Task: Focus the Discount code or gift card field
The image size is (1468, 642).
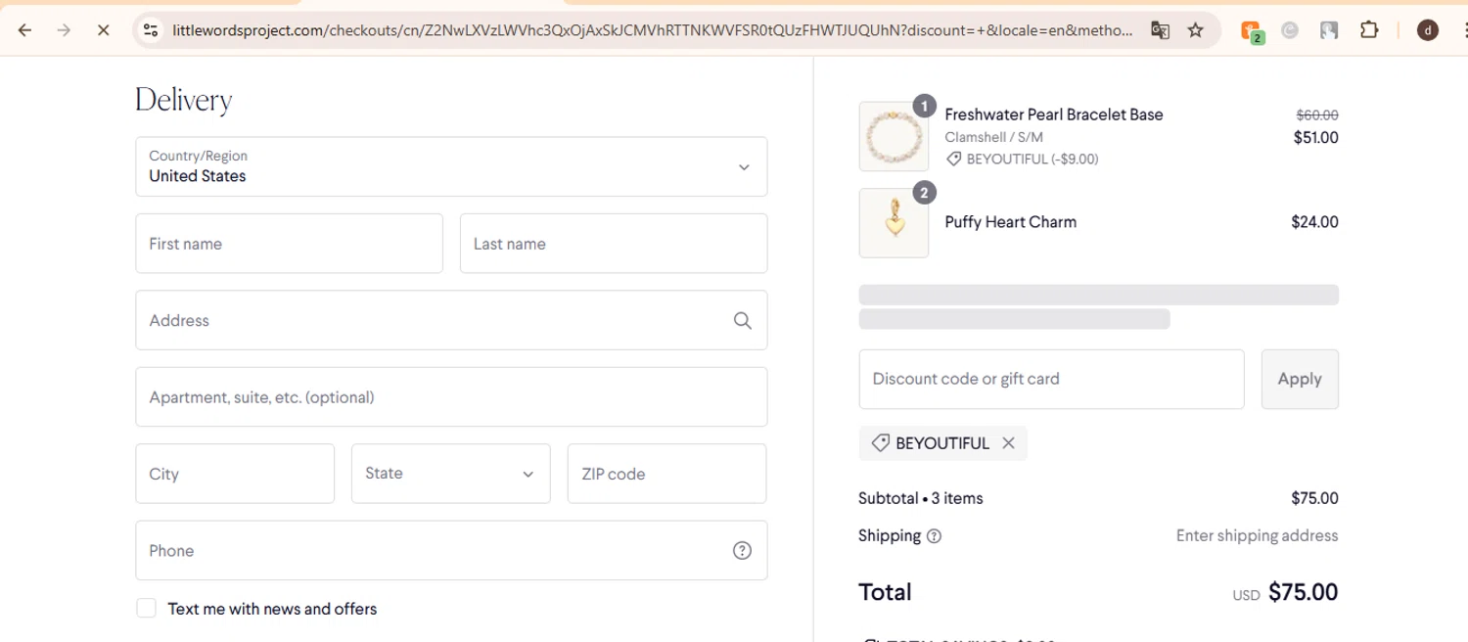Action: point(1051,379)
